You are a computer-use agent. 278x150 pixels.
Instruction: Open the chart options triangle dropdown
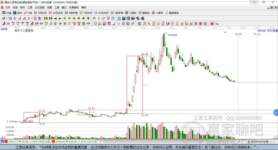click(225, 32)
